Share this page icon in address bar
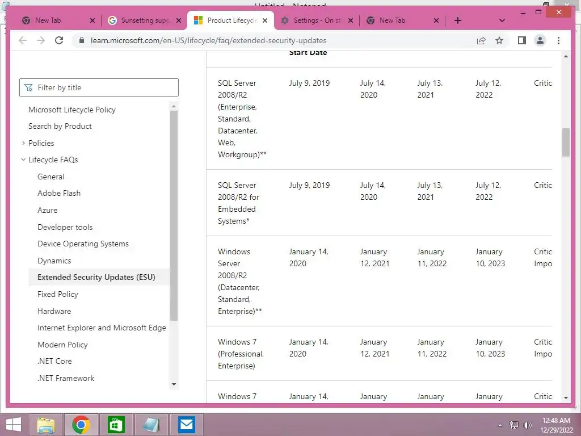Viewport: 581px width, 436px height. point(481,40)
